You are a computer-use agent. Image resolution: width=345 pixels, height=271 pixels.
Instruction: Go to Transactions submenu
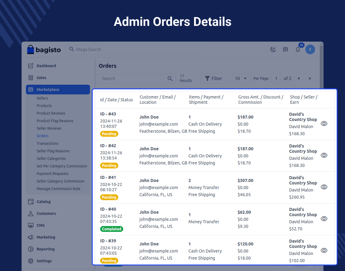tap(47, 144)
